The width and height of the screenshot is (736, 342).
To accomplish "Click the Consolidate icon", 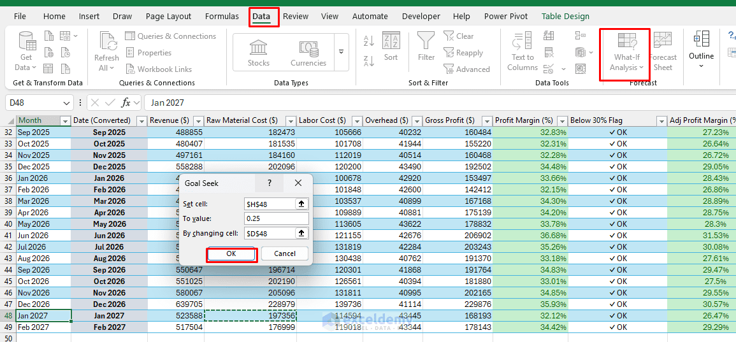I will pyautogui.click(x=580, y=36).
